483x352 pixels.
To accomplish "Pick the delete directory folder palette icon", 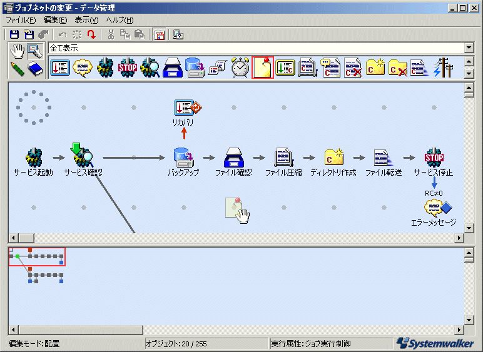I will (397, 68).
